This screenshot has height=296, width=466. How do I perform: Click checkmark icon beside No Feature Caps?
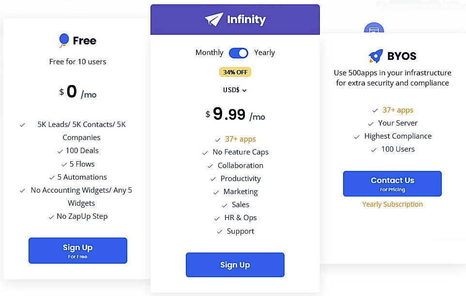tap(205, 153)
